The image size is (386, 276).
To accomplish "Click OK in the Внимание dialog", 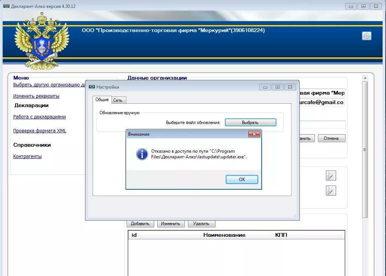I will (x=242, y=179).
